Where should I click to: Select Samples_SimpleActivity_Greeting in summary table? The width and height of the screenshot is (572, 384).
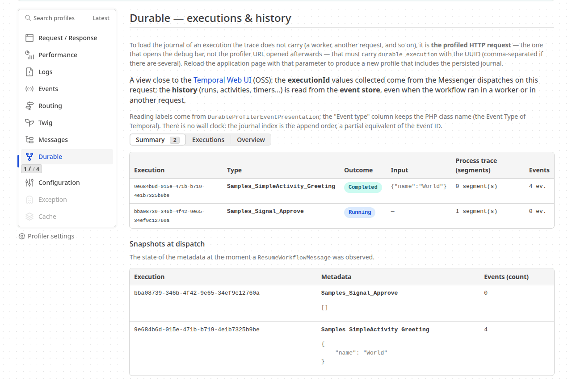[281, 186]
